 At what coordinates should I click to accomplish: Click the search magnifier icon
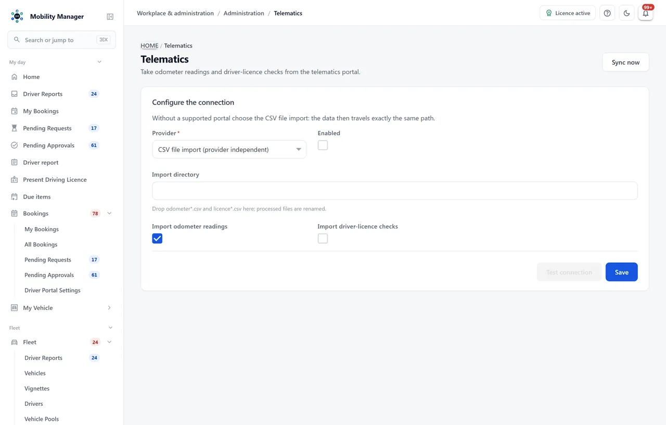coord(17,40)
